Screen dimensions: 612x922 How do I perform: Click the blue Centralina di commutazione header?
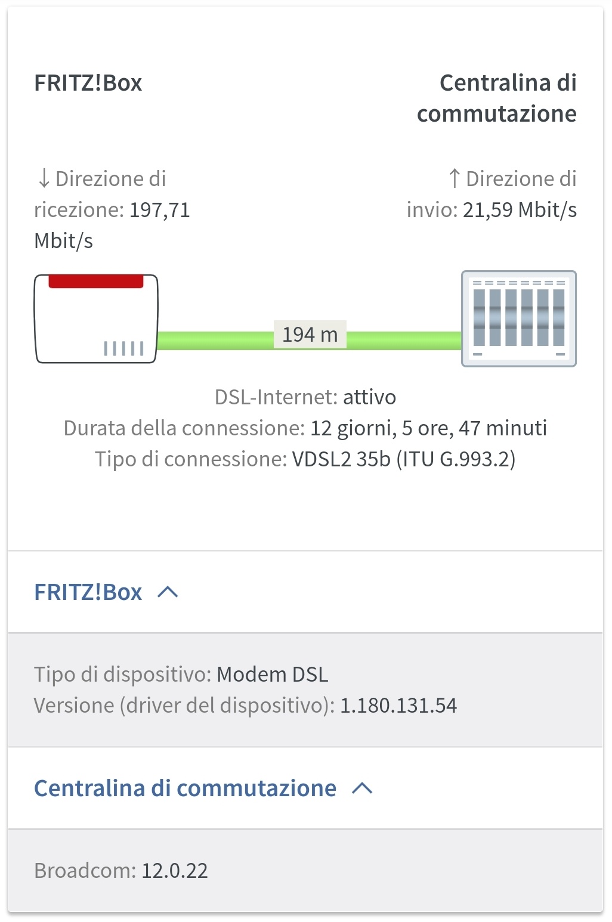point(186,788)
